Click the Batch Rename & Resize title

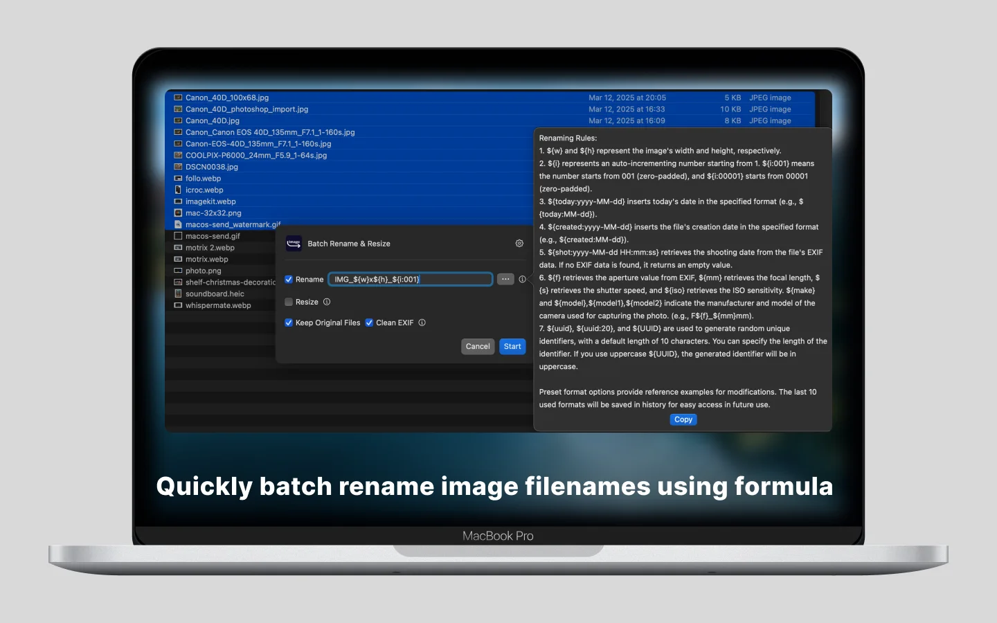point(349,244)
